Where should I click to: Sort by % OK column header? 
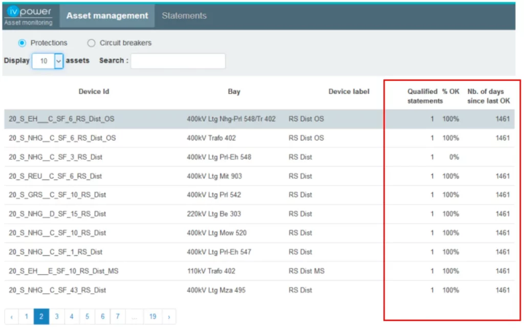tap(451, 92)
